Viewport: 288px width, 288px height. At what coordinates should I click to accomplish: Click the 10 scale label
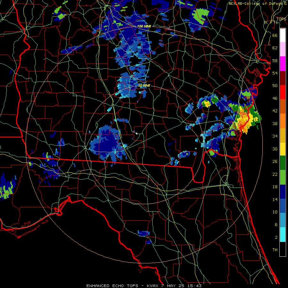pyautogui.click(x=275, y=212)
